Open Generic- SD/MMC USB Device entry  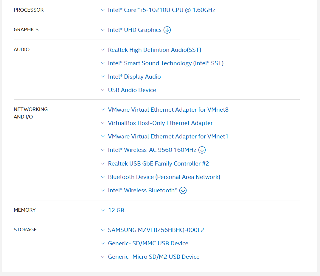148,244
